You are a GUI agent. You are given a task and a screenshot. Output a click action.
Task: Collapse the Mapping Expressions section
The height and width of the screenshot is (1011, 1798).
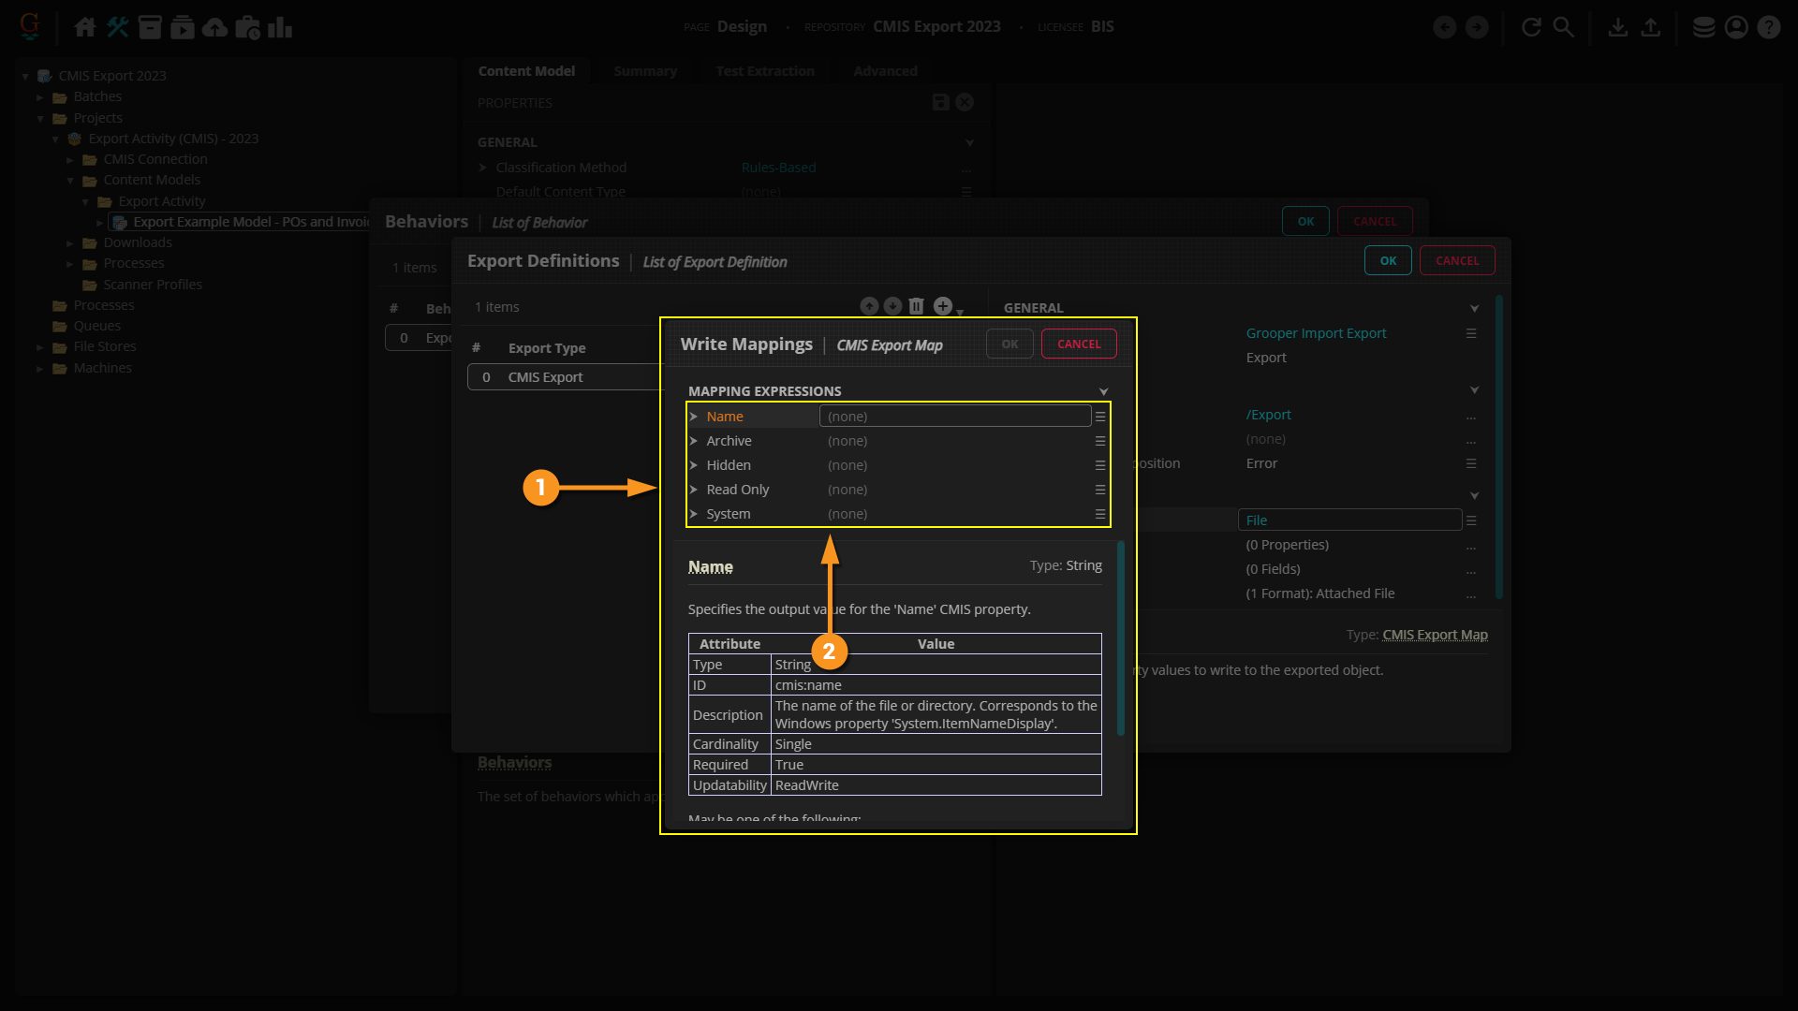1103,391
